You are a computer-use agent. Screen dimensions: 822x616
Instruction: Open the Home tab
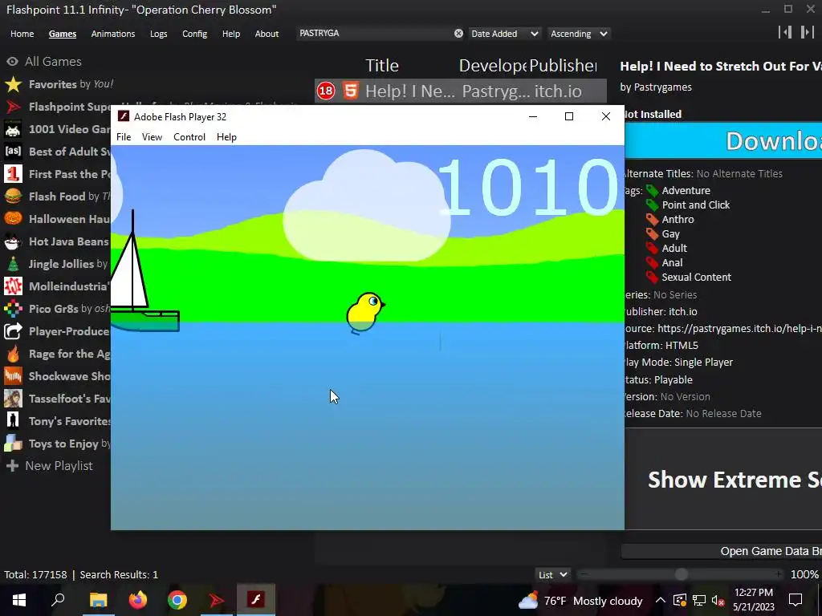pos(22,34)
